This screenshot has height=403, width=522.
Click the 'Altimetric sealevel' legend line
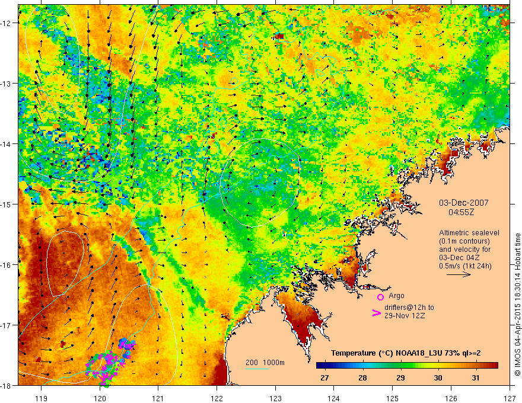click(x=469, y=233)
